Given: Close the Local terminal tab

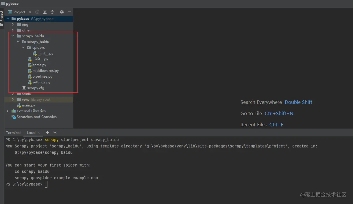Looking at the screenshot, I should click(39, 133).
